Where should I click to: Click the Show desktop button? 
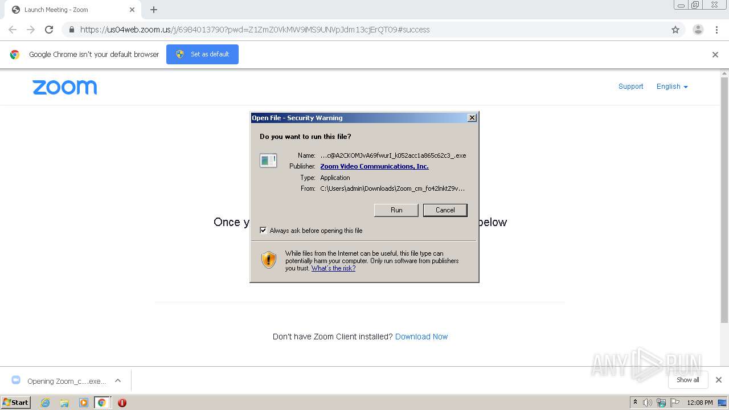(x=723, y=403)
